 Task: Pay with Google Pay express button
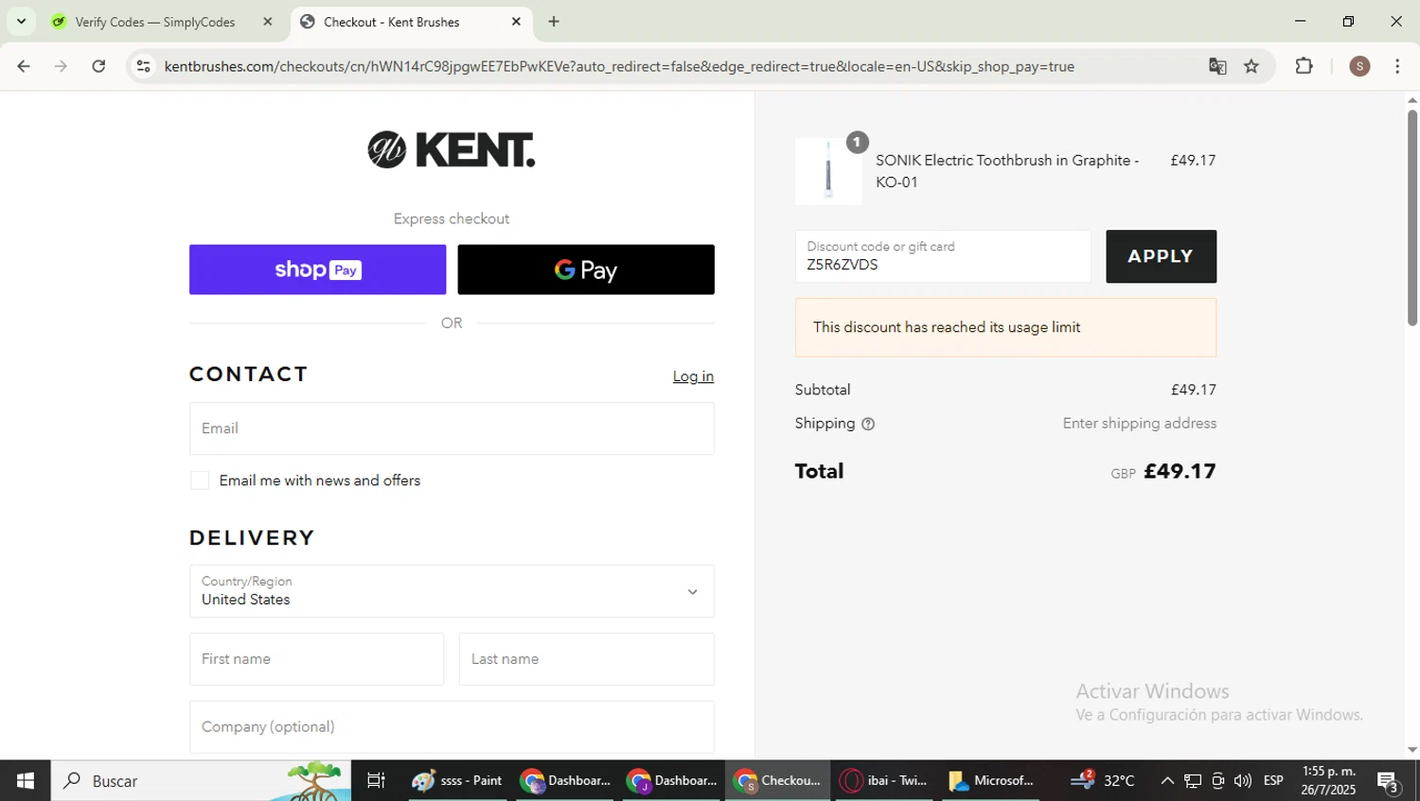(586, 270)
